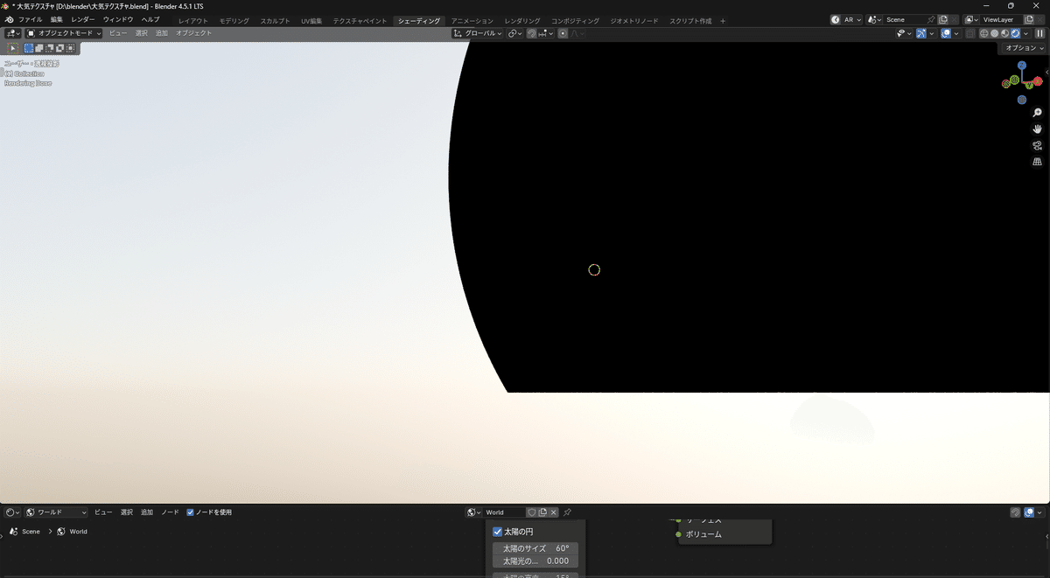
Task: Switch to material preview shading
Action: coord(1005,33)
